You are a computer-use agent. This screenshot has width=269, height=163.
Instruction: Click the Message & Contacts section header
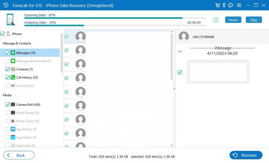pyautogui.click(x=17, y=43)
